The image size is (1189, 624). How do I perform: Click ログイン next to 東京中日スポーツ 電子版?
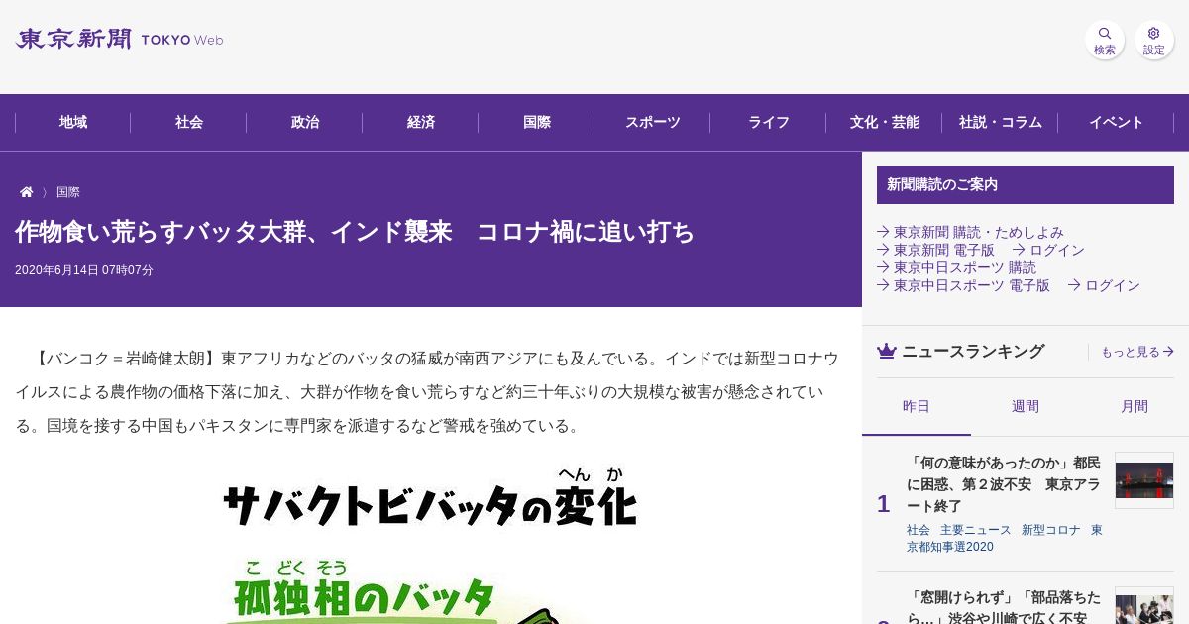pos(1104,285)
